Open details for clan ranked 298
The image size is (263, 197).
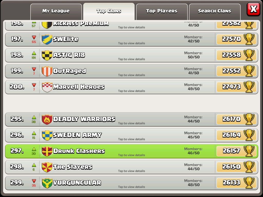(x=131, y=167)
